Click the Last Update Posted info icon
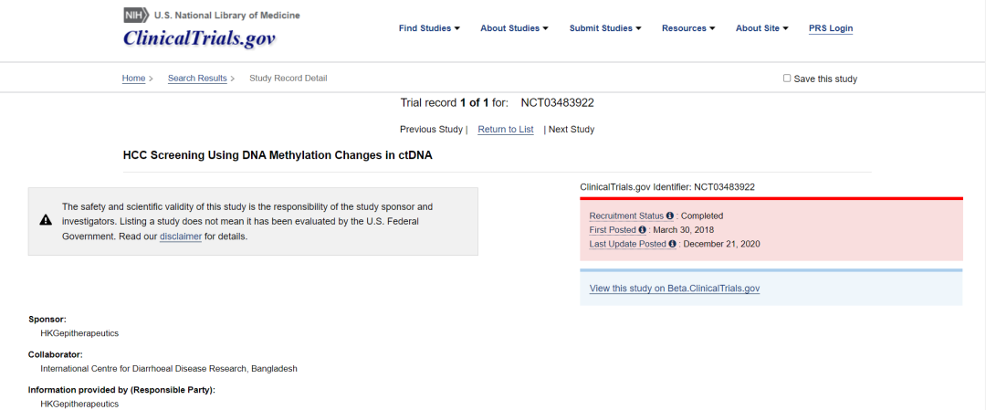 [673, 244]
